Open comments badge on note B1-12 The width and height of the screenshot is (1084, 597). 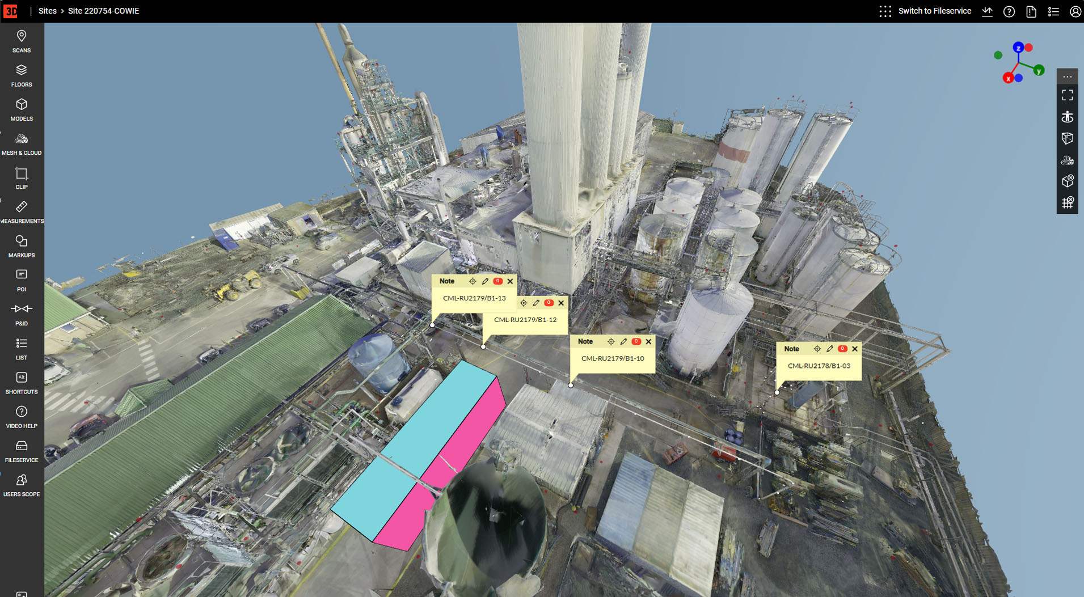point(549,303)
